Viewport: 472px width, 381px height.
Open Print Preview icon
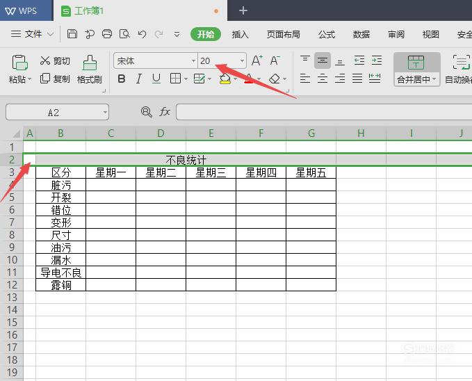124,34
